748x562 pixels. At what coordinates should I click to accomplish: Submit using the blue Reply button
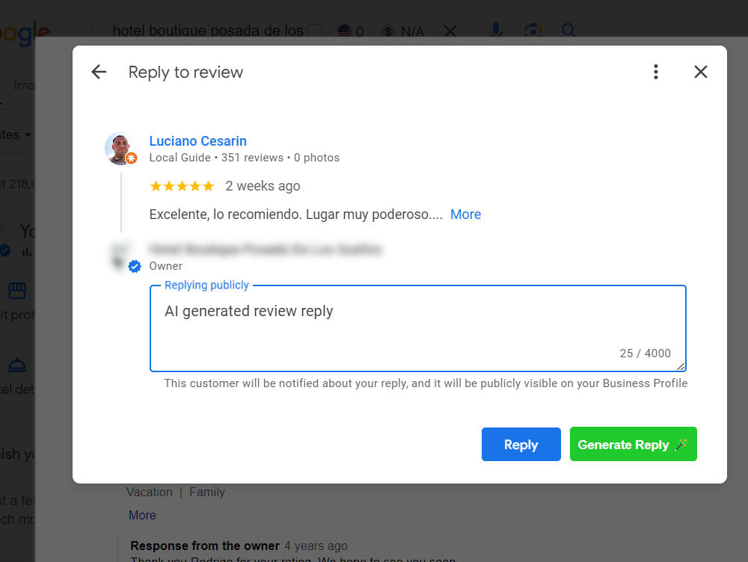(x=521, y=444)
